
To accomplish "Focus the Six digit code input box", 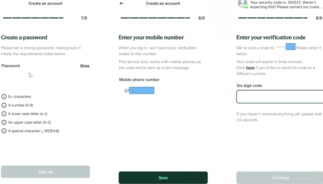I will pyautogui.click(x=280, y=97).
